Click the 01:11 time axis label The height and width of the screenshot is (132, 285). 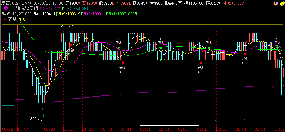69,129
